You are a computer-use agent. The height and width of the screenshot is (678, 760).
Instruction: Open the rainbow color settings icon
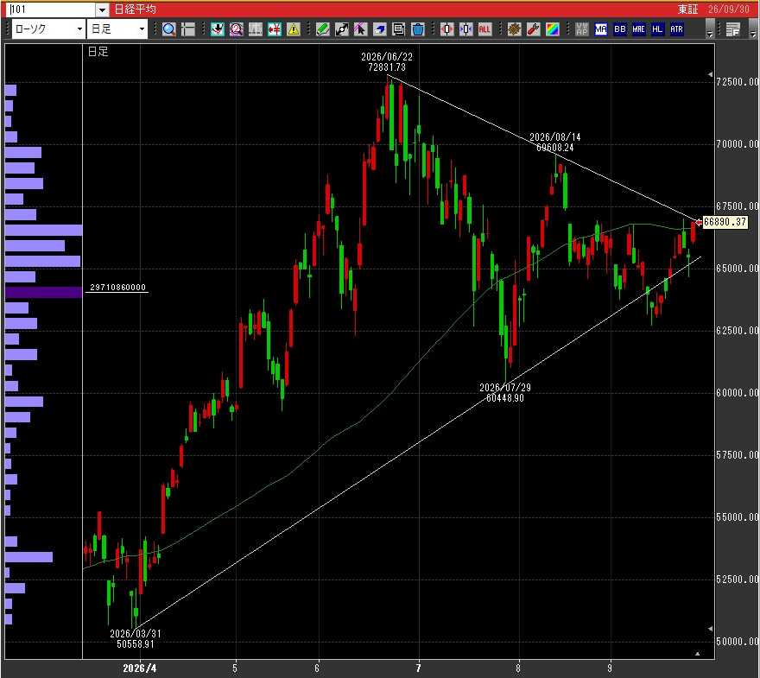pos(552,29)
